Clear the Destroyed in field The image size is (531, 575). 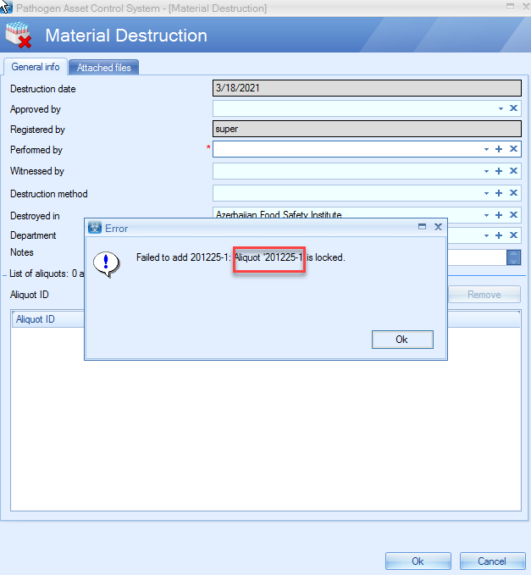(x=513, y=215)
